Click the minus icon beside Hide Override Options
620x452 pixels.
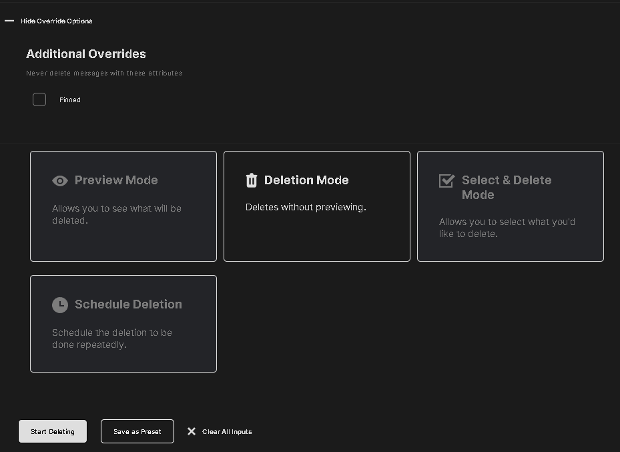point(9,21)
